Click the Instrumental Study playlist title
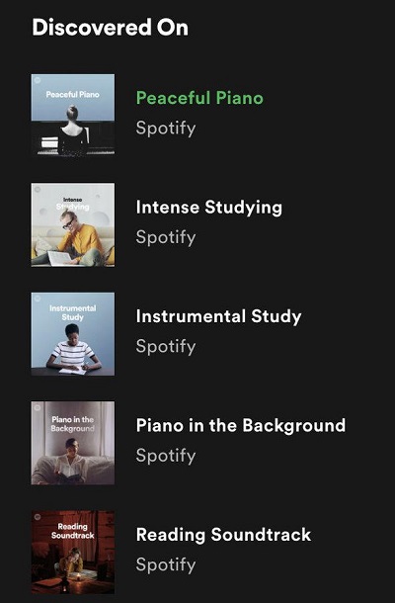The height and width of the screenshot is (603, 395). coord(218,317)
